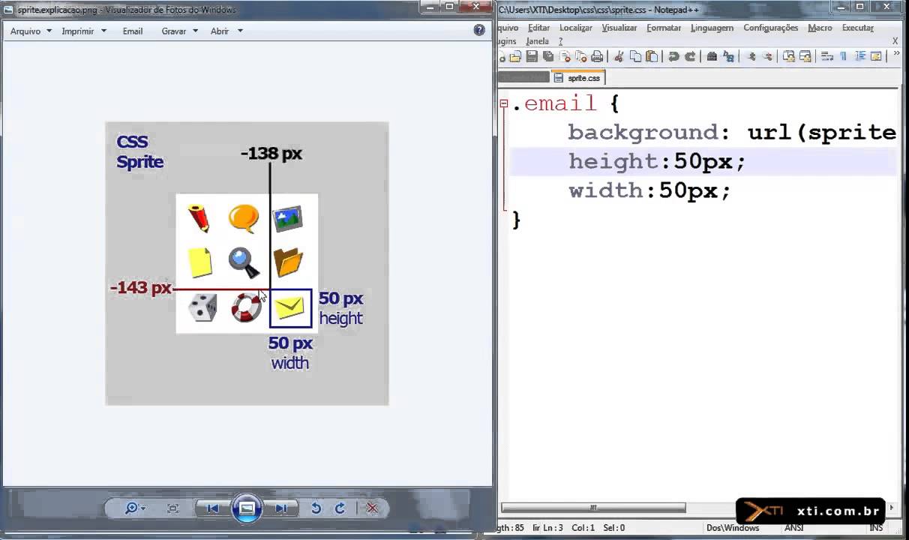Screen dimensions: 909x540
Task: Click the Copy toolbar icon
Action: click(x=635, y=56)
